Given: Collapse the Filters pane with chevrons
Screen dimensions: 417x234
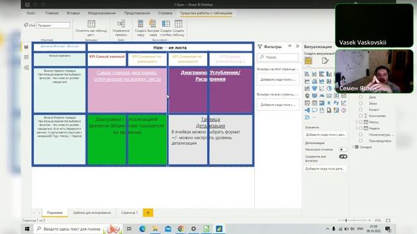Looking at the screenshot, I should [297, 46].
